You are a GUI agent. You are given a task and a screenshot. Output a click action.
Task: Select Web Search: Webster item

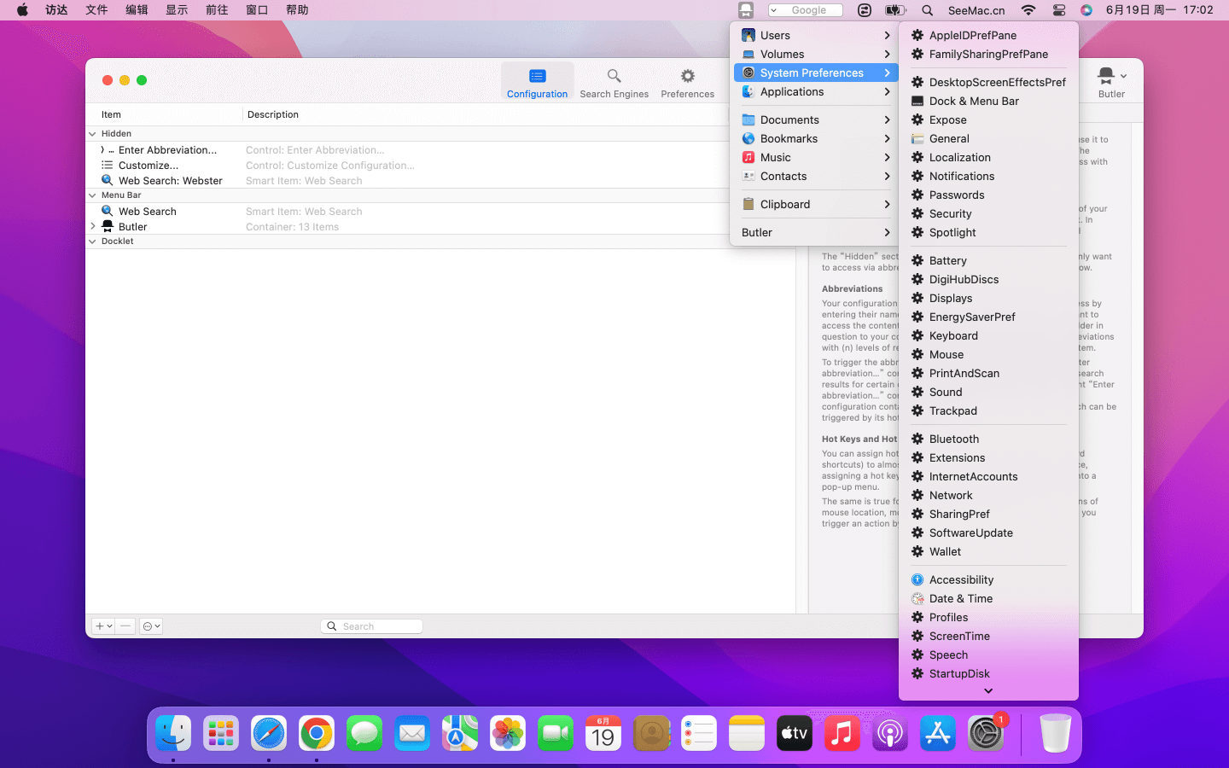pos(170,181)
